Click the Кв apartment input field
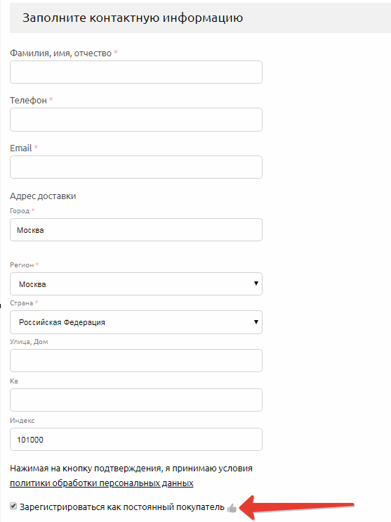 tap(136, 400)
